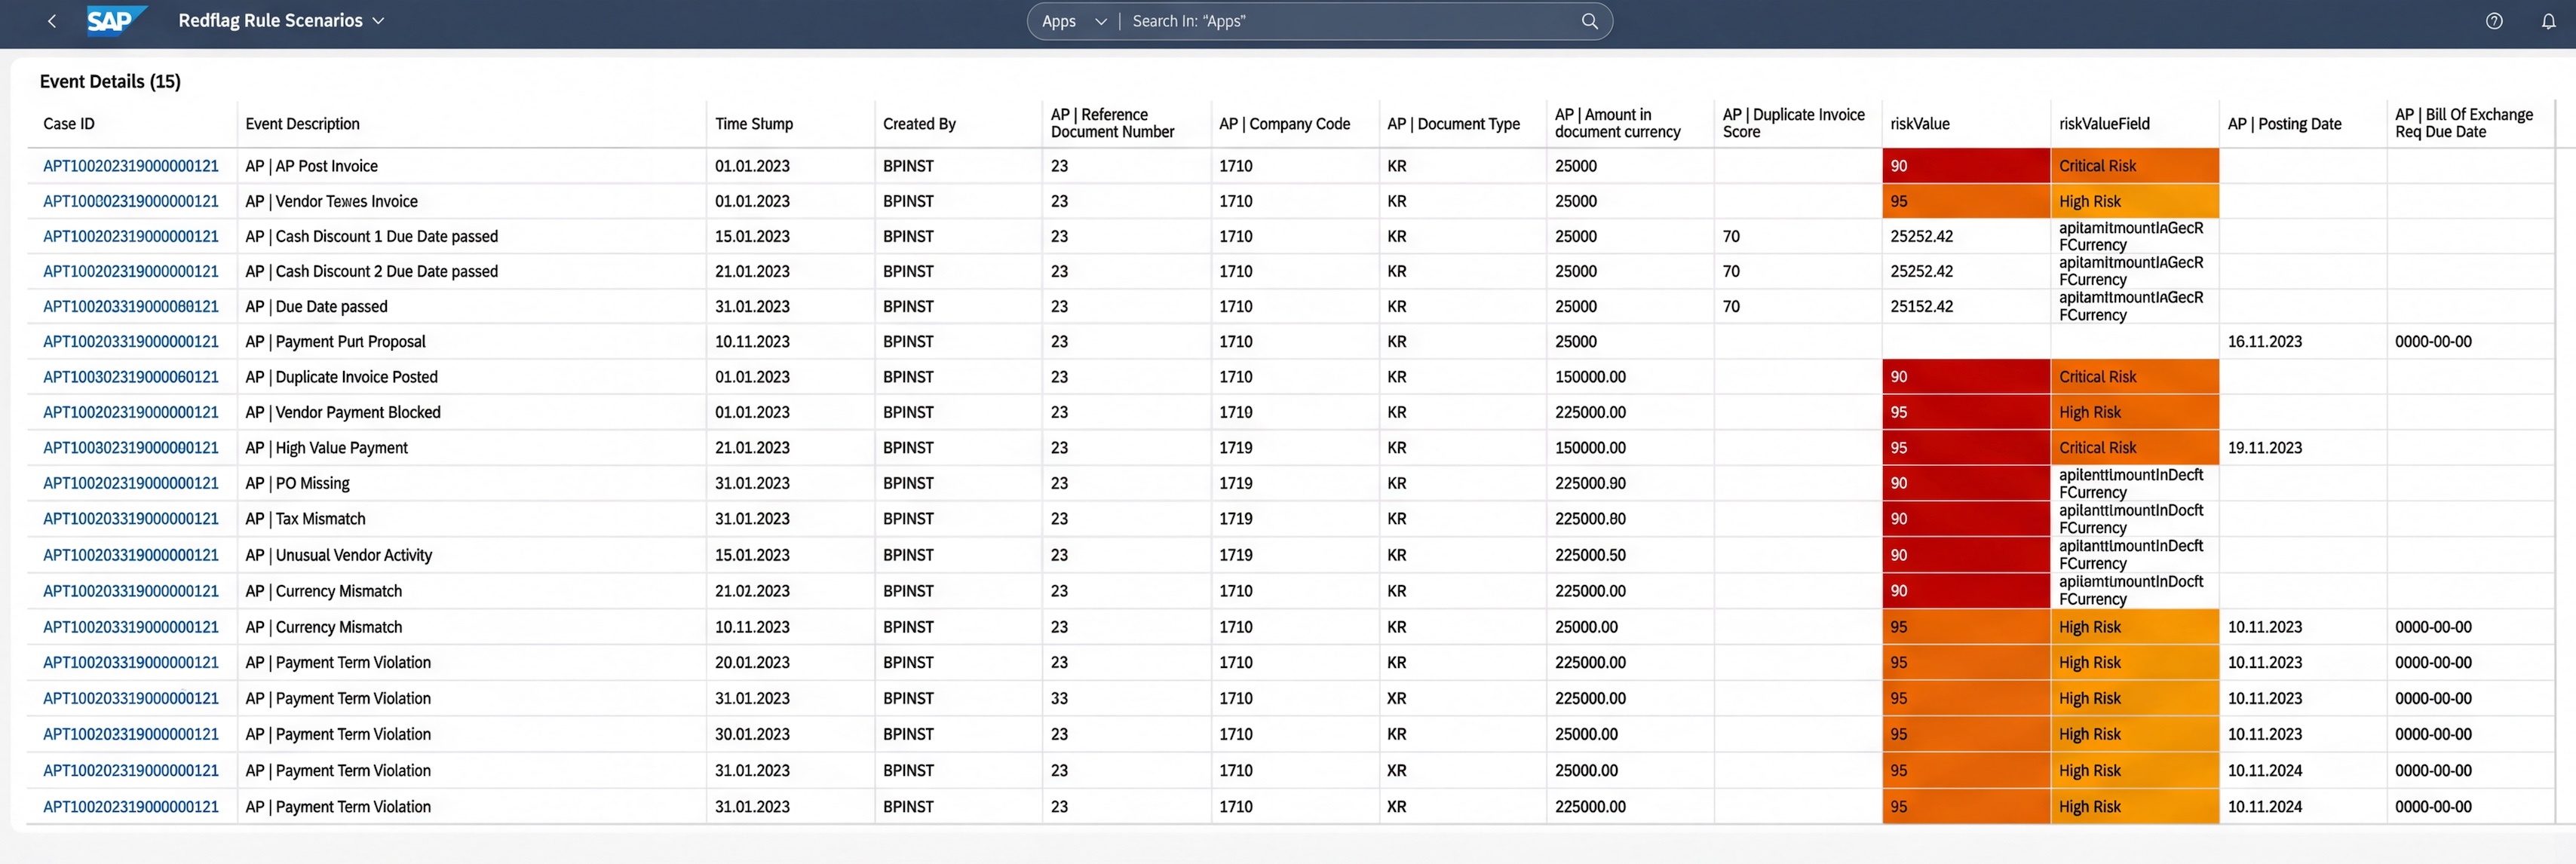This screenshot has width=2576, height=864.
Task: Click the 'Event Details (15)' heading
Action: pos(109,81)
